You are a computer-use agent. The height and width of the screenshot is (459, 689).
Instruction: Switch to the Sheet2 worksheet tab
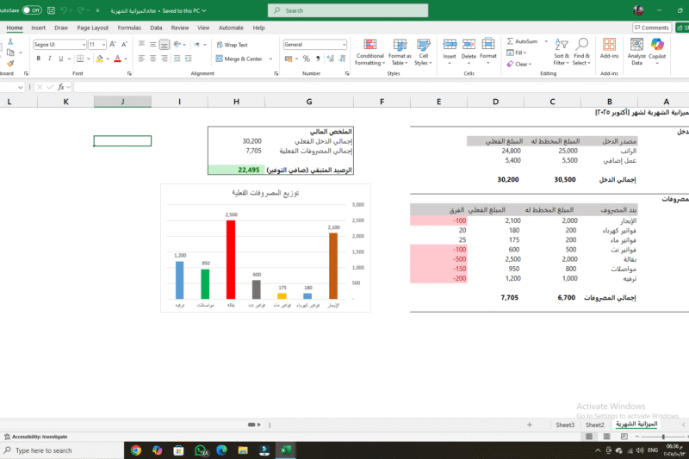tap(594, 425)
